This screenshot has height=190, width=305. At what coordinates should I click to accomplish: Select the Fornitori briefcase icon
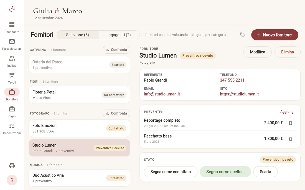coord(12,92)
